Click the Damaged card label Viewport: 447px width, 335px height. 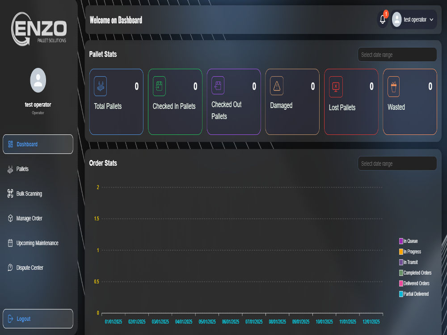pyautogui.click(x=281, y=106)
